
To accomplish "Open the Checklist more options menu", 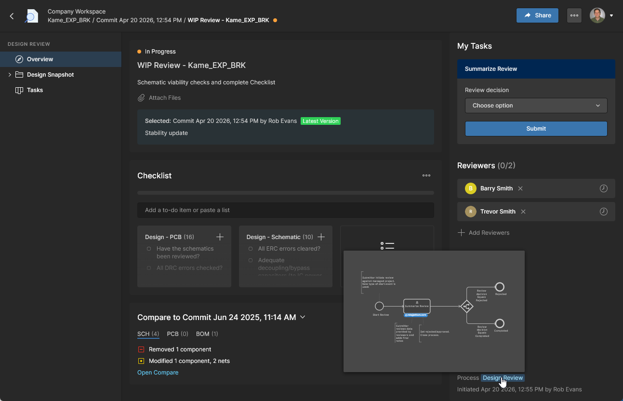I will tap(426, 175).
